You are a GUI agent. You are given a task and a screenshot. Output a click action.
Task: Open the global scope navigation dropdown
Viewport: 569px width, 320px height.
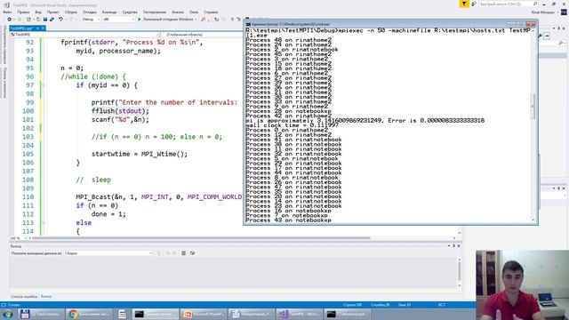[x=204, y=35]
